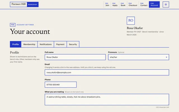Select the Account nav item
Screen dimensions: 179x112
[x=154, y=4]
